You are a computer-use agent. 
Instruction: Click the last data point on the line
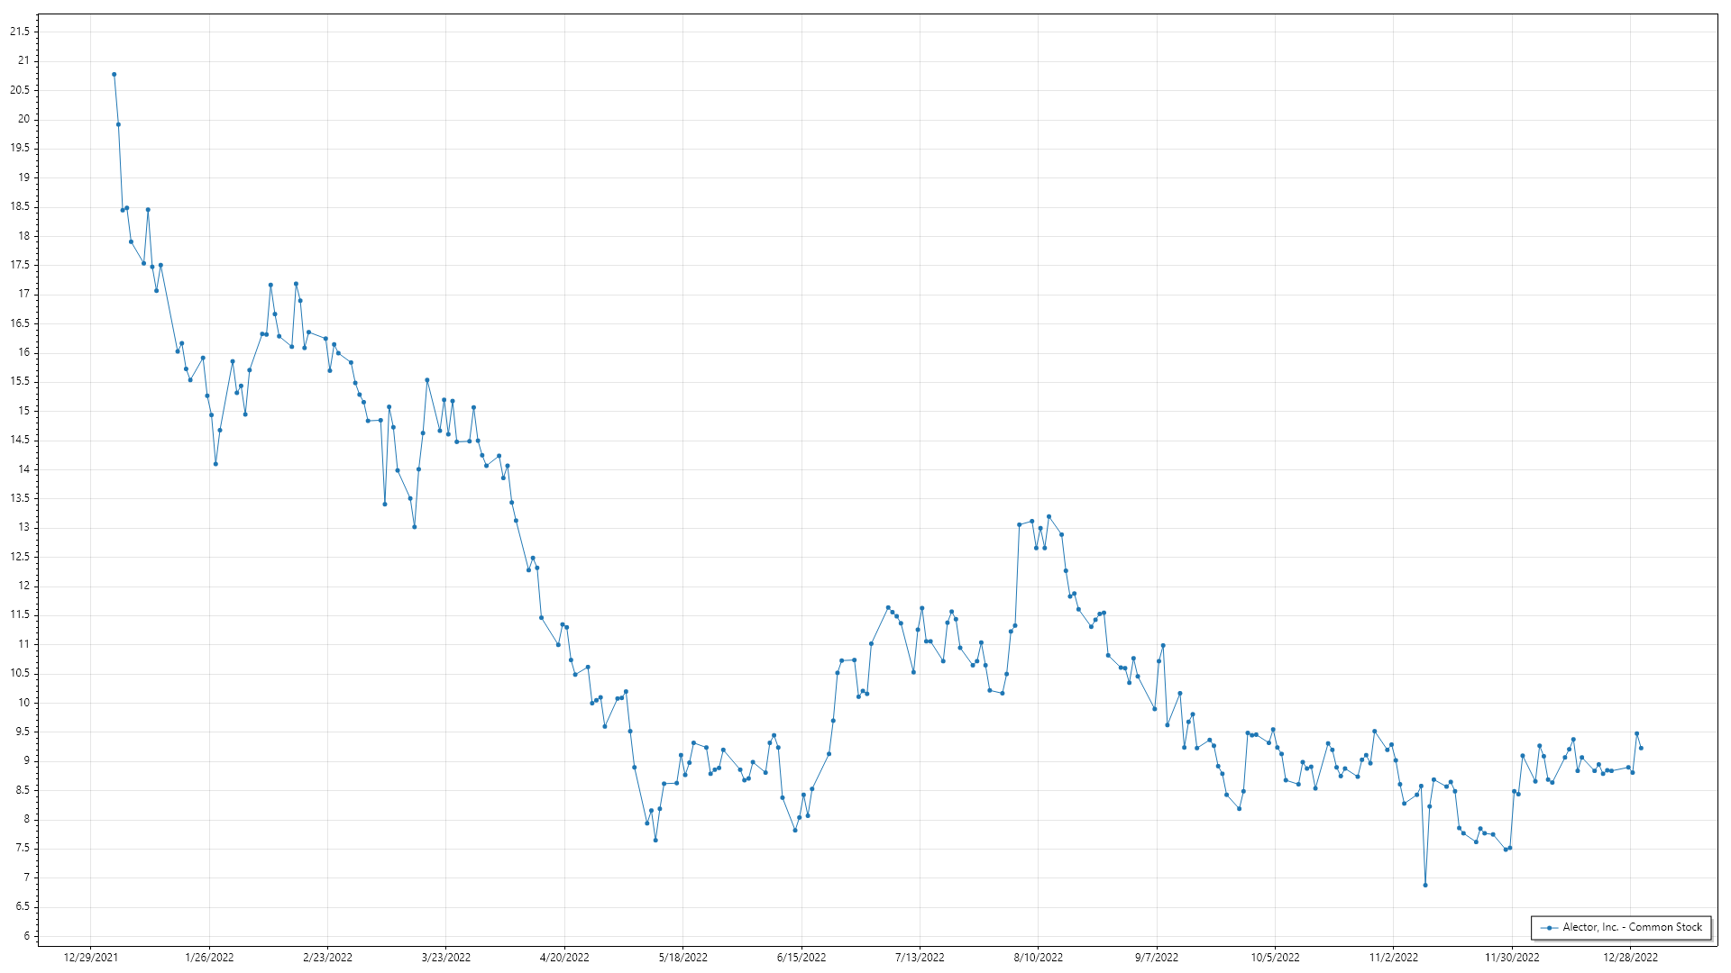pos(1641,749)
